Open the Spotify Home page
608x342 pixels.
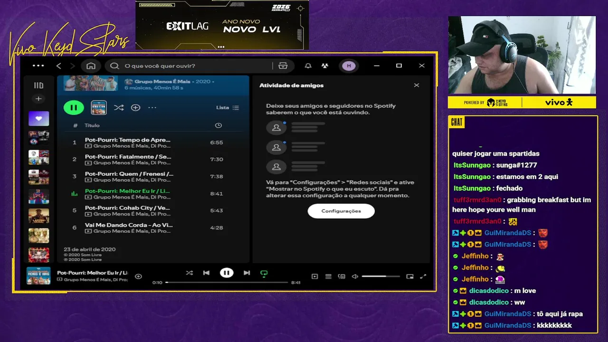click(x=91, y=66)
